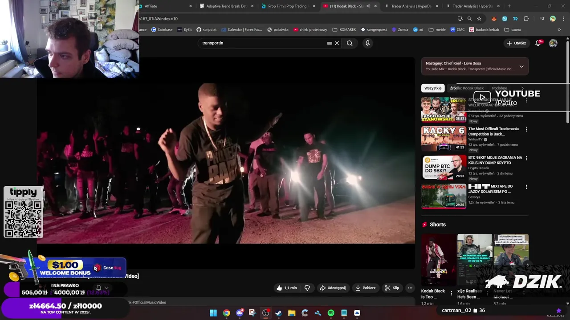Open BTC 98K video title
Screen dimensions: 570x320
point(495,160)
